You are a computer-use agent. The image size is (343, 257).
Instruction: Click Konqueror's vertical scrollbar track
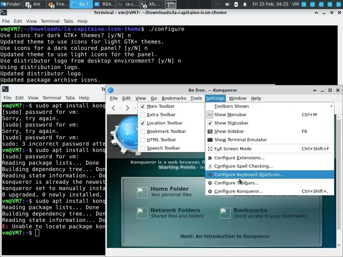point(339,181)
